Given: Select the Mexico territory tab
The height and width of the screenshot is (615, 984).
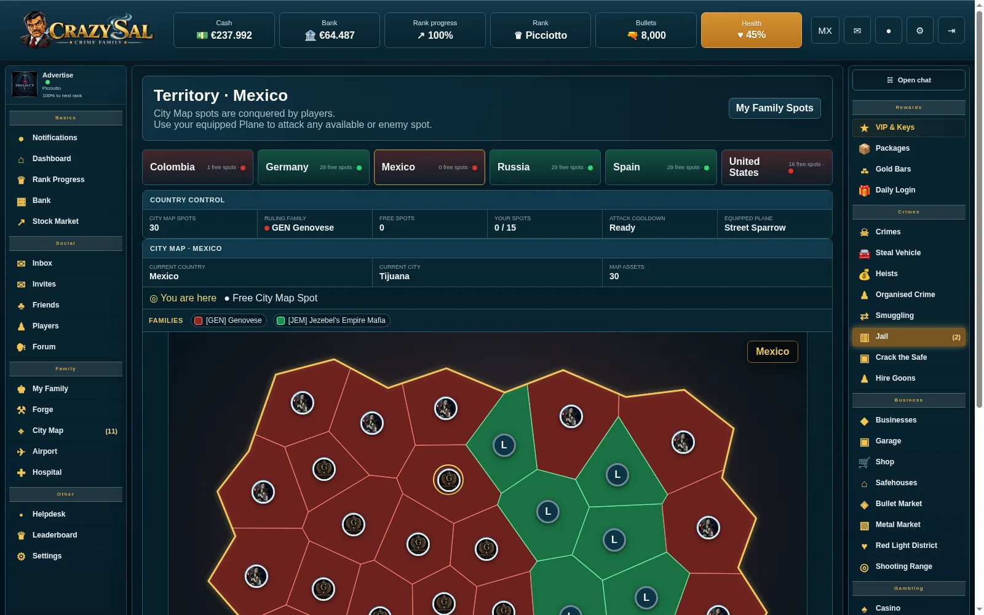Looking at the screenshot, I should pyautogui.click(x=429, y=167).
